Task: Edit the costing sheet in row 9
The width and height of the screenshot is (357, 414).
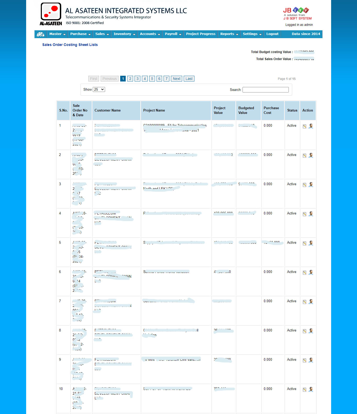Action: [304, 360]
